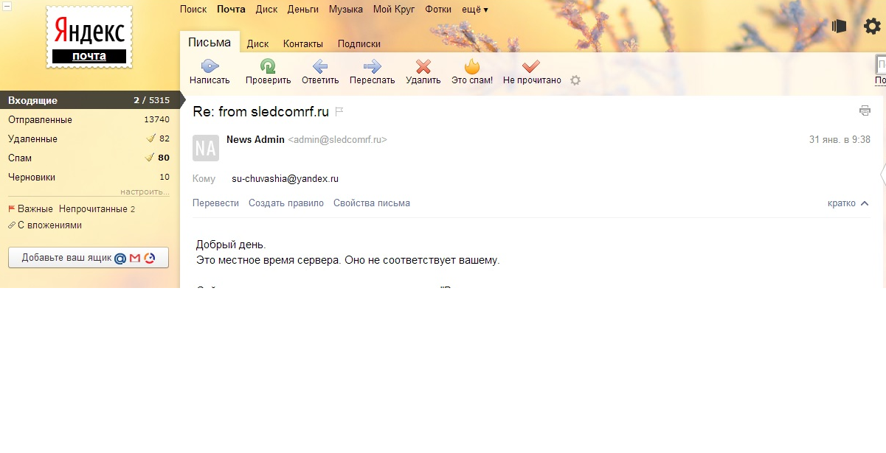Delete the message with the Удалить icon

tap(423, 66)
